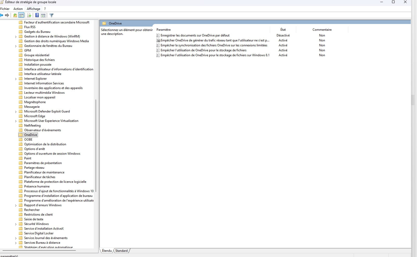Click the filter funnel icon

51,15
